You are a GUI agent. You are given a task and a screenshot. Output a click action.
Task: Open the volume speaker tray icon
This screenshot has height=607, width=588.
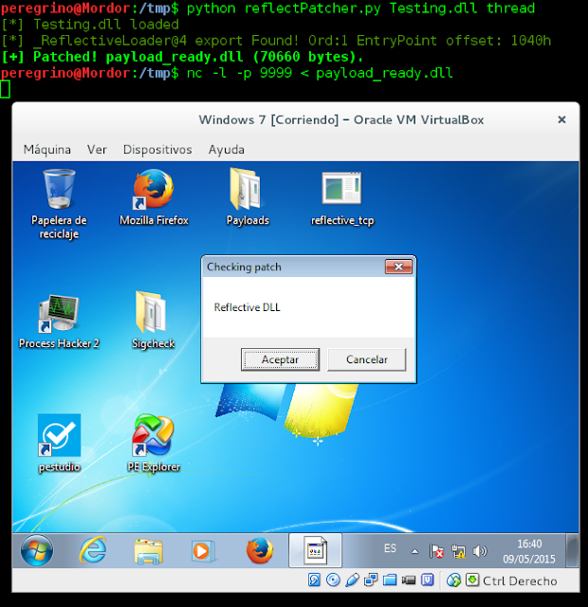[x=480, y=551]
